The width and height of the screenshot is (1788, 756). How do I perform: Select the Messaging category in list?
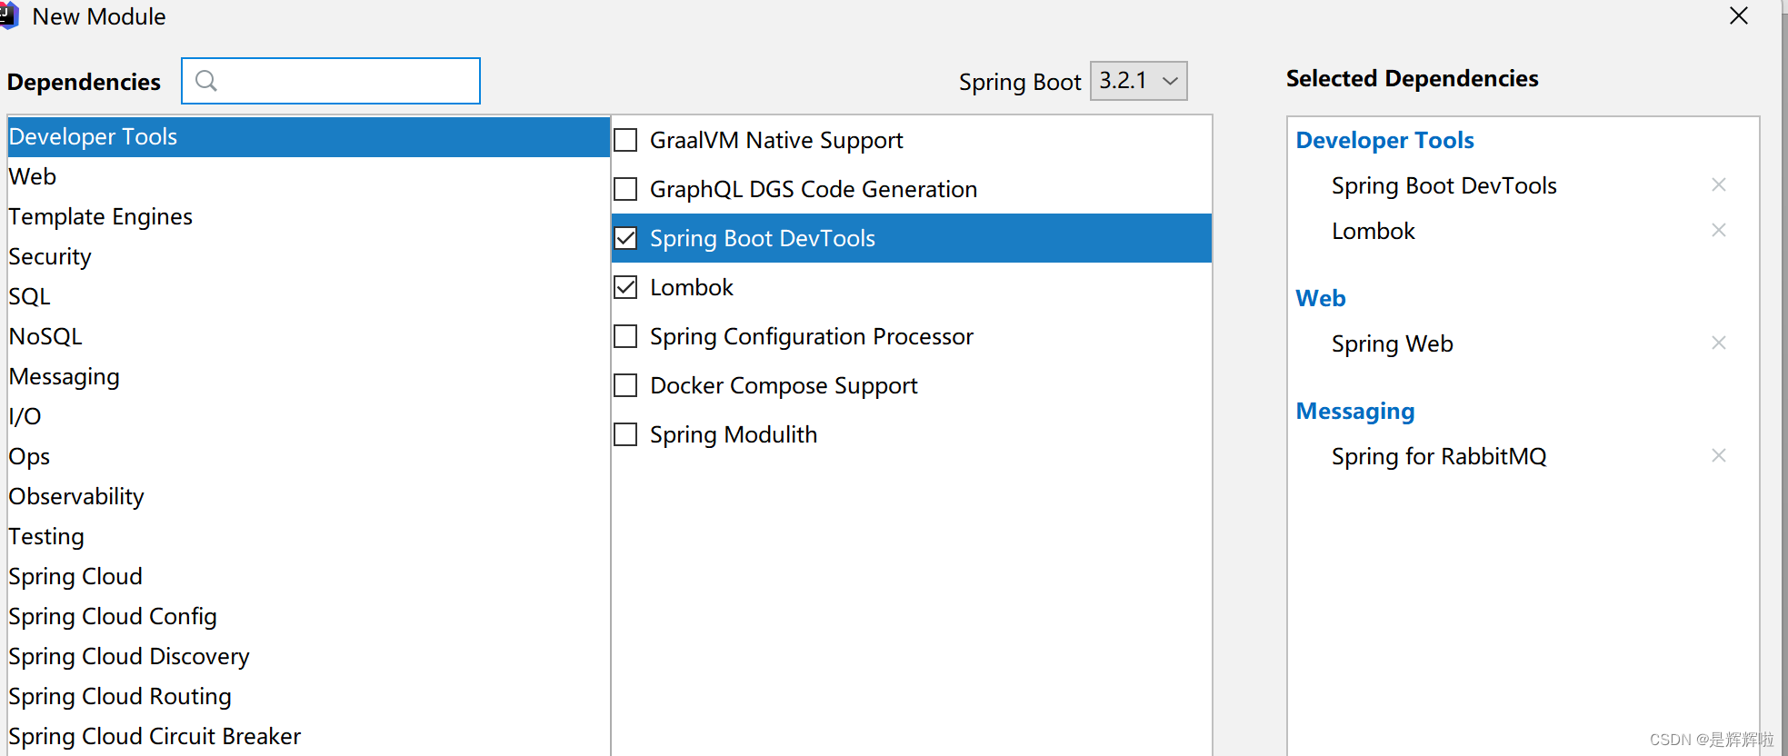point(308,376)
